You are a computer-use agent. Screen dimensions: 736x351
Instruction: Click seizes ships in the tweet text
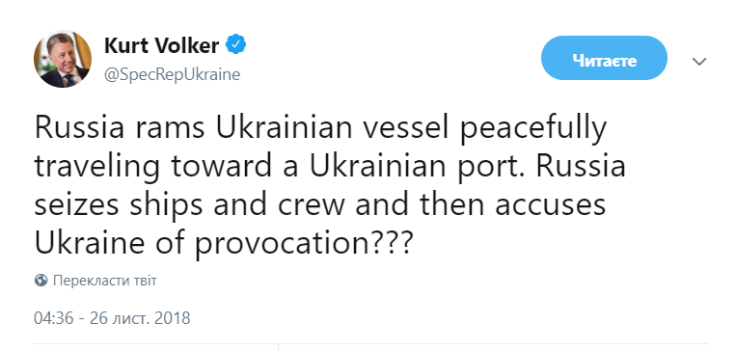coord(120,205)
